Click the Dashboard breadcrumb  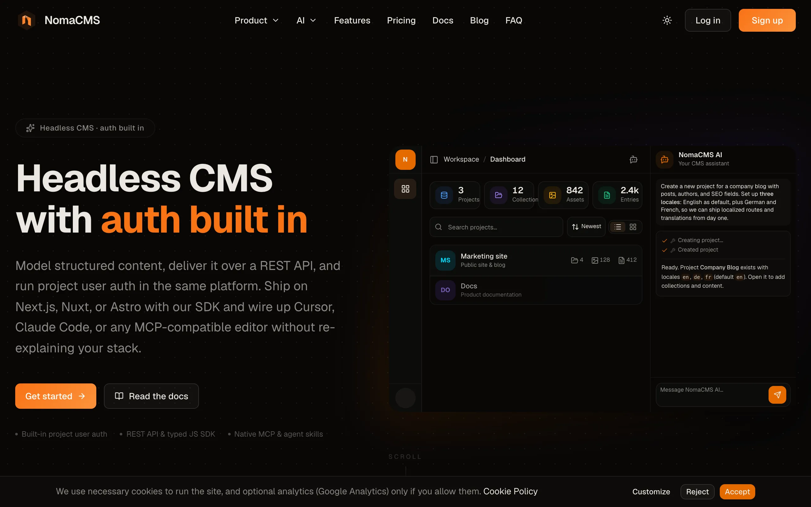point(508,159)
